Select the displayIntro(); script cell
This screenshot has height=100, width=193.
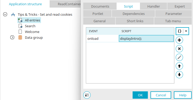click(x=146, y=38)
